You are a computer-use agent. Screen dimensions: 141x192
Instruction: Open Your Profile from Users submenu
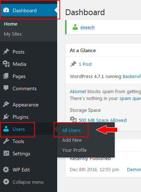pyautogui.click(x=74, y=150)
